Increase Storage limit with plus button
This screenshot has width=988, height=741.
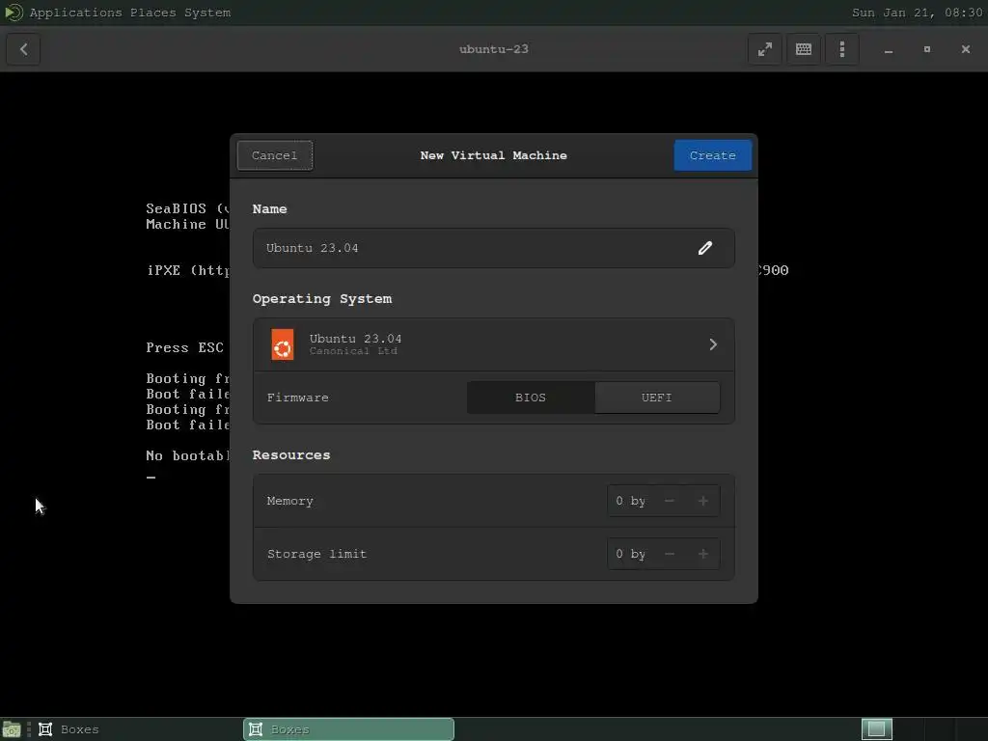703,554
